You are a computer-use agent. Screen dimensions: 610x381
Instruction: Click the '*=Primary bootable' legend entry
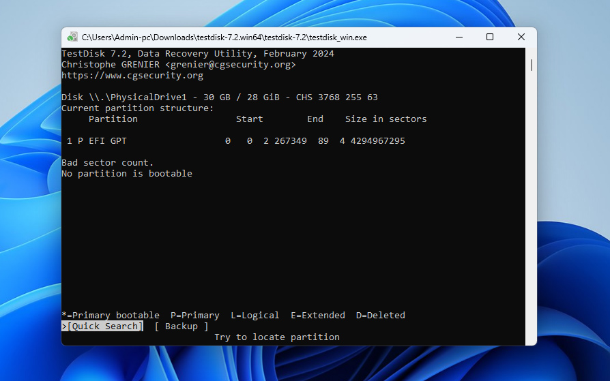click(111, 316)
